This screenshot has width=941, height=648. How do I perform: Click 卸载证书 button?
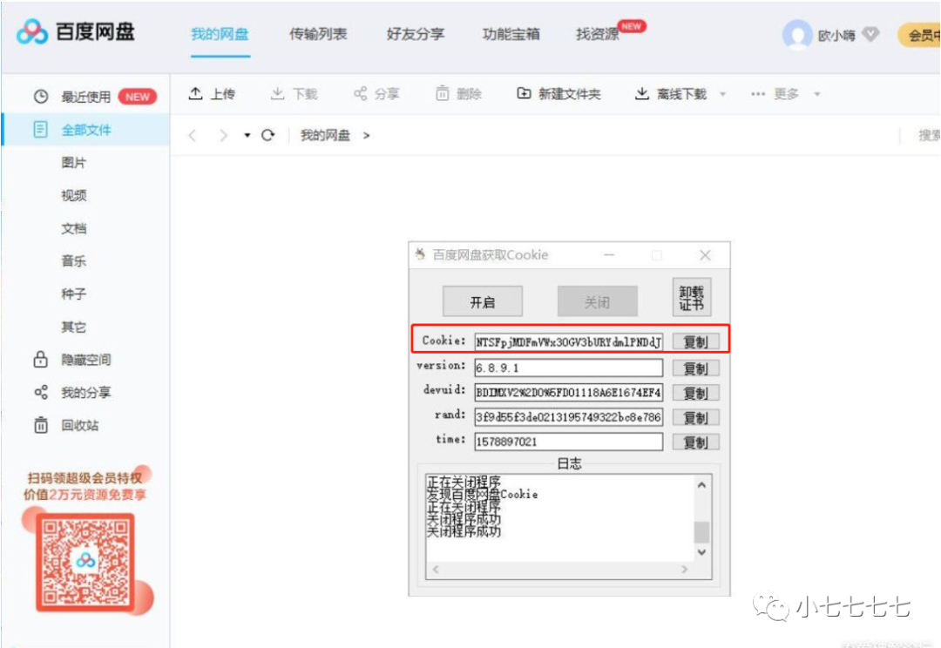691,297
